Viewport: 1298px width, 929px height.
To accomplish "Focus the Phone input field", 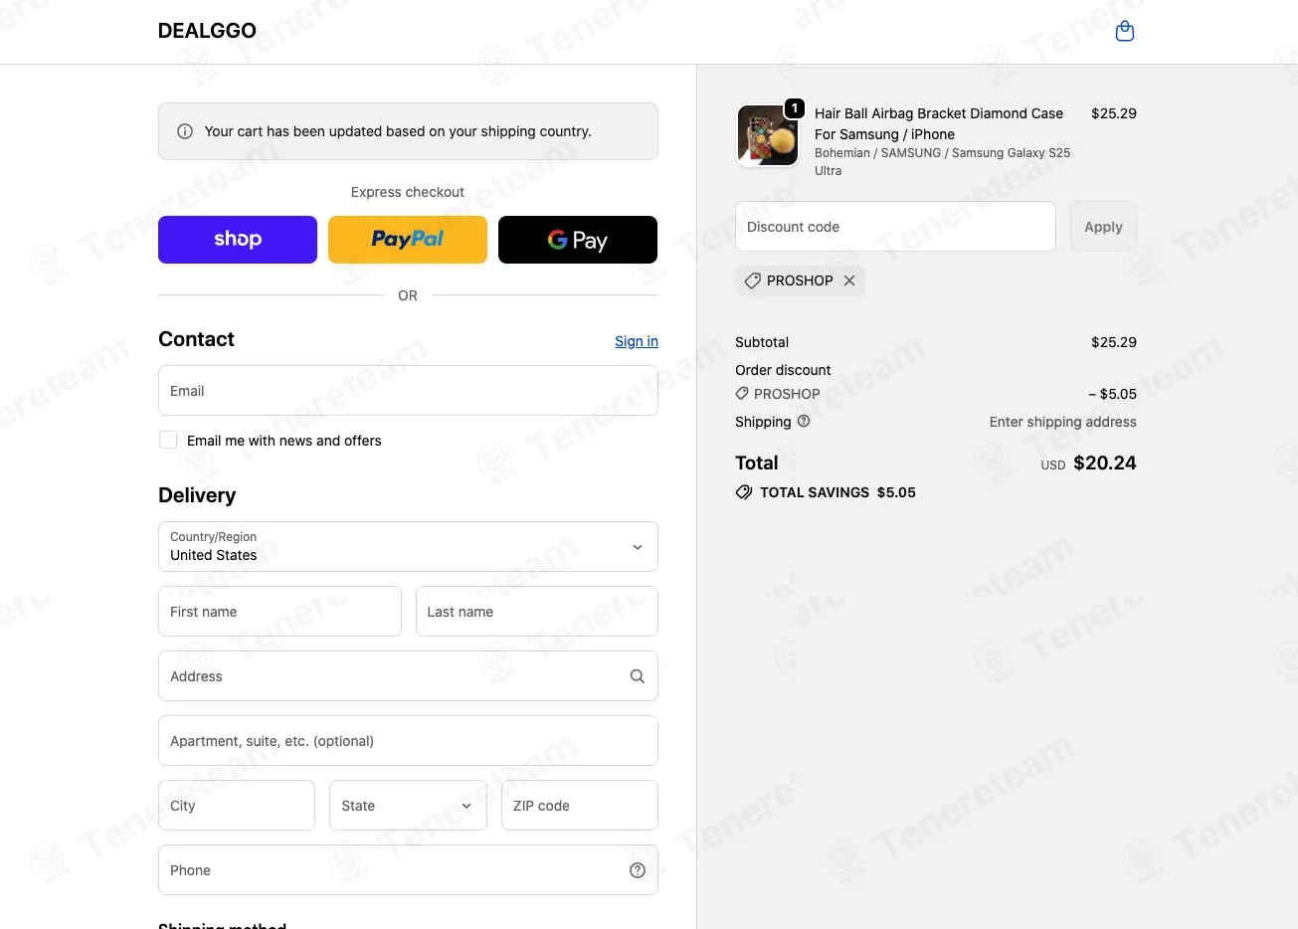I will click(x=408, y=870).
